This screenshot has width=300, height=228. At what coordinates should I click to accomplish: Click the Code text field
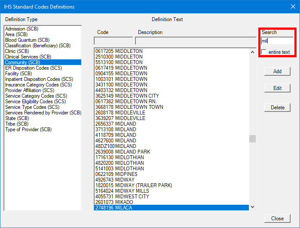click(113, 41)
